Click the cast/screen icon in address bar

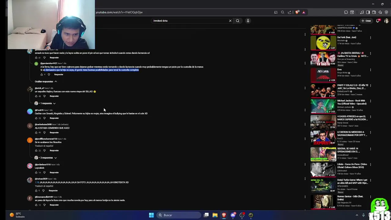[x=276, y=12]
